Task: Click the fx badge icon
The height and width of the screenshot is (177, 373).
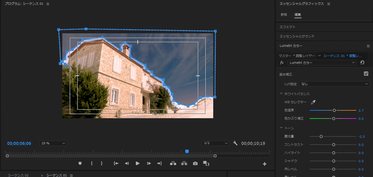Action: 282,63
